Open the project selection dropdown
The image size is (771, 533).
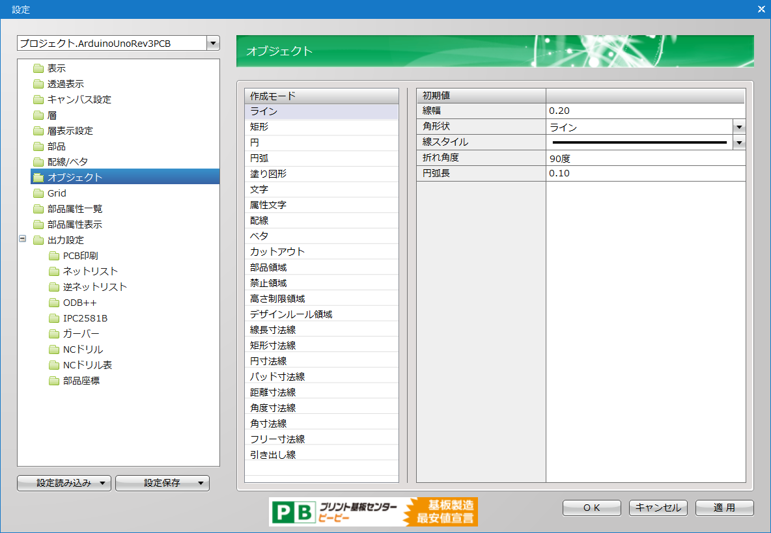click(213, 44)
